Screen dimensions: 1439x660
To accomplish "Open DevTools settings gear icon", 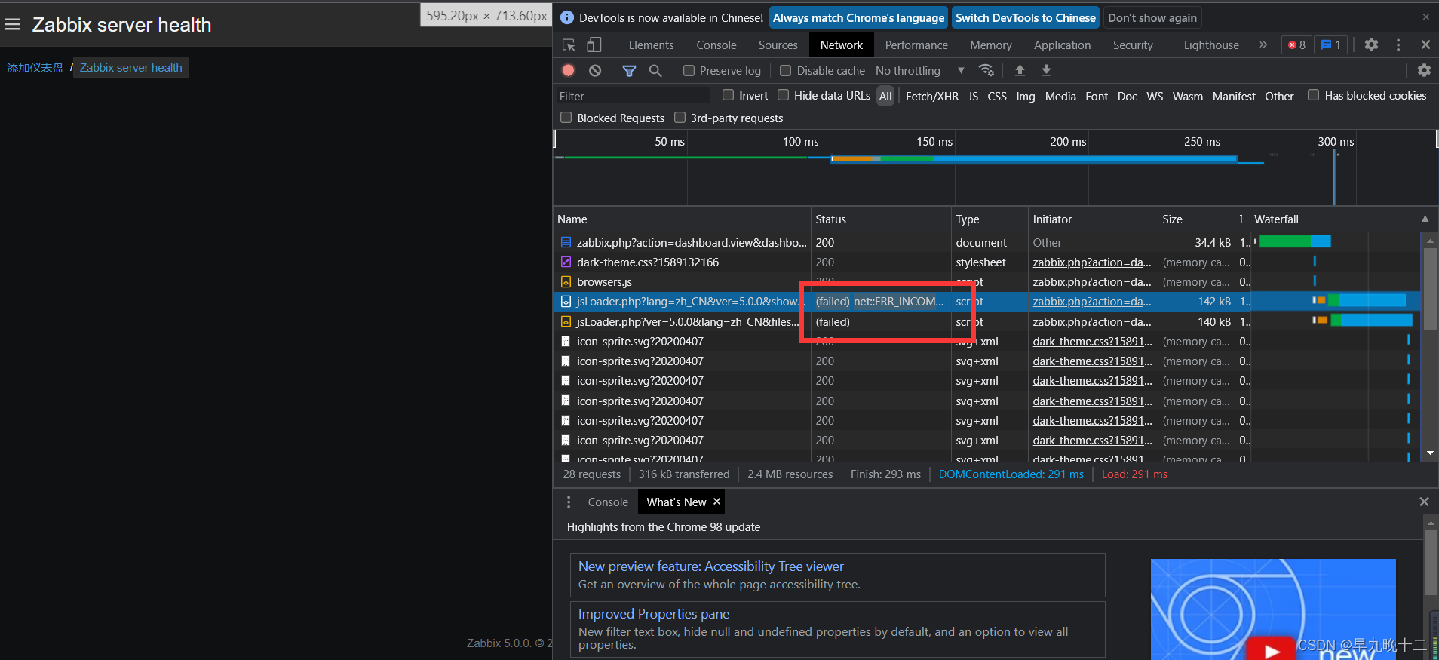I will [1371, 45].
